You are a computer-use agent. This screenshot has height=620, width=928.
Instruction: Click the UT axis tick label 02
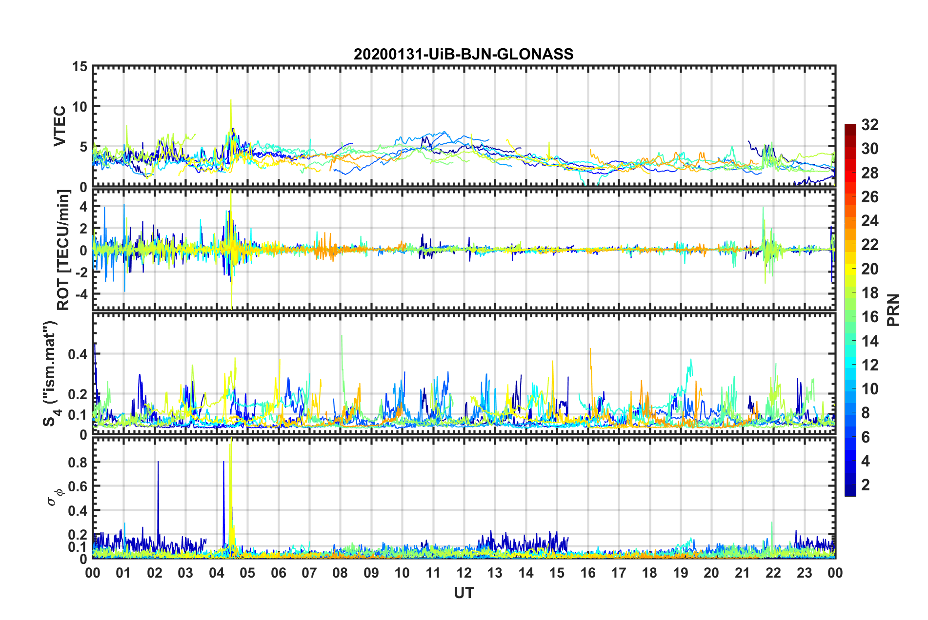click(155, 573)
